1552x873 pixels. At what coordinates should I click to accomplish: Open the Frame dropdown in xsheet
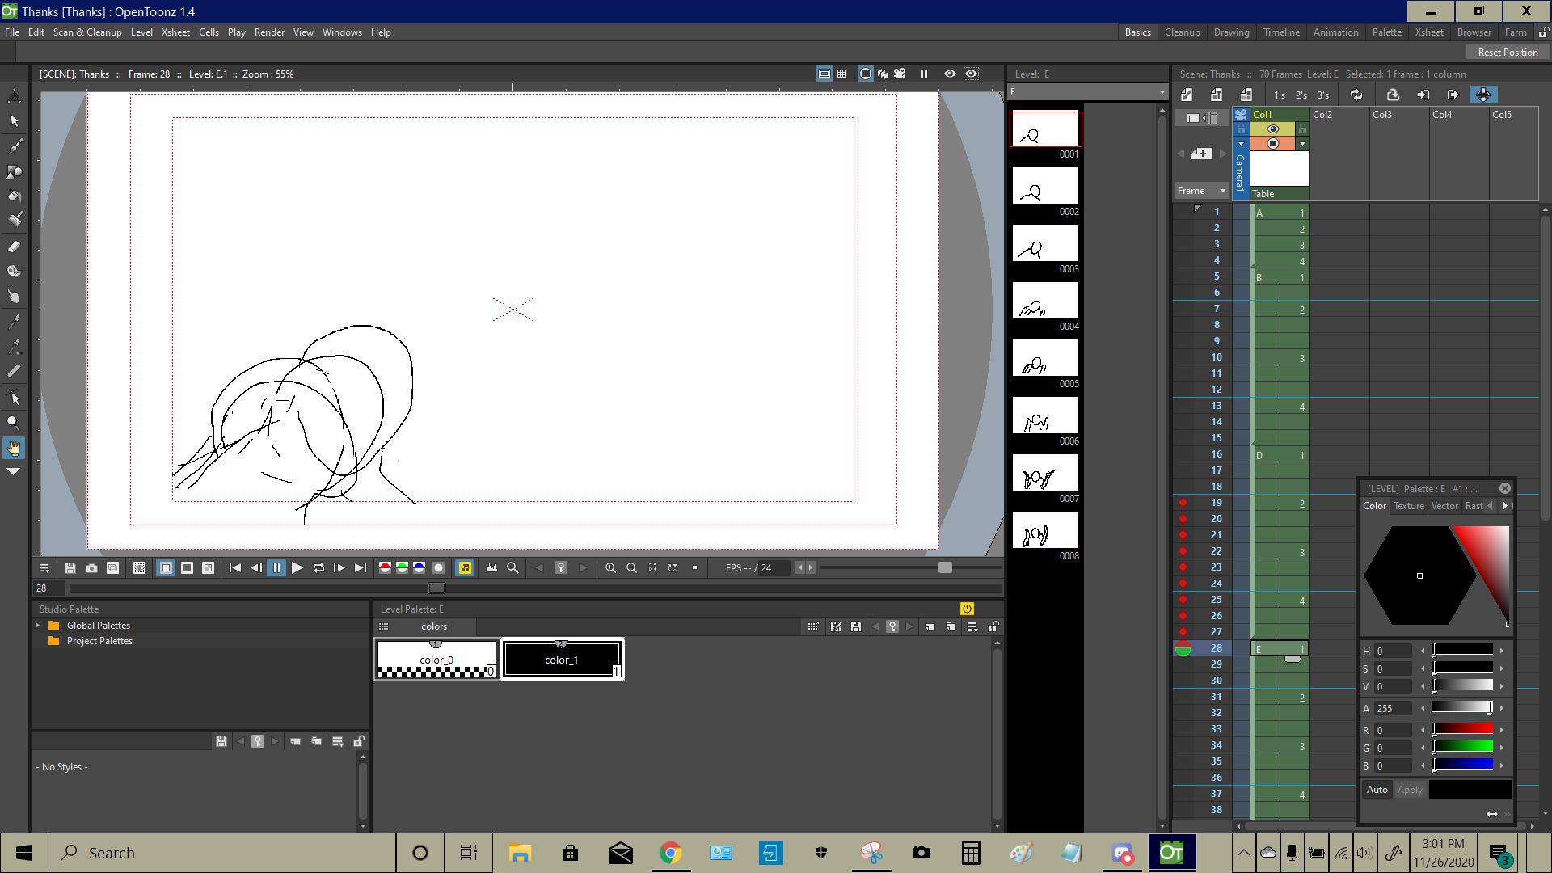coord(1222,191)
